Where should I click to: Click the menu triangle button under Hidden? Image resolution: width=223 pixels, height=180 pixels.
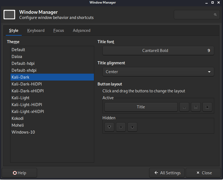point(109,127)
